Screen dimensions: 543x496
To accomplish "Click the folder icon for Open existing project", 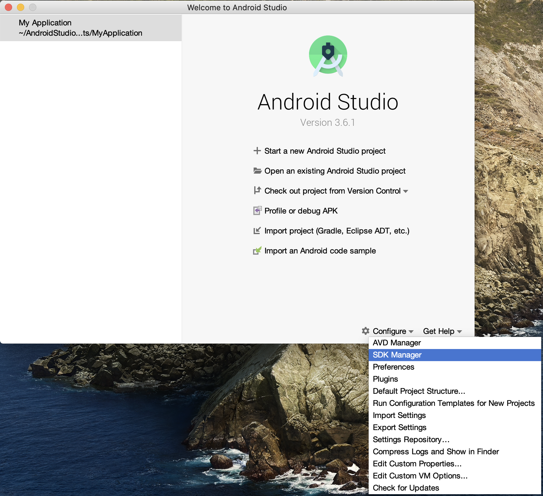I will pos(257,171).
